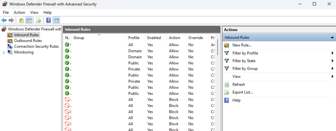Click the Back arrow toolbar icon
This screenshot has height=131, width=336.
4,21
